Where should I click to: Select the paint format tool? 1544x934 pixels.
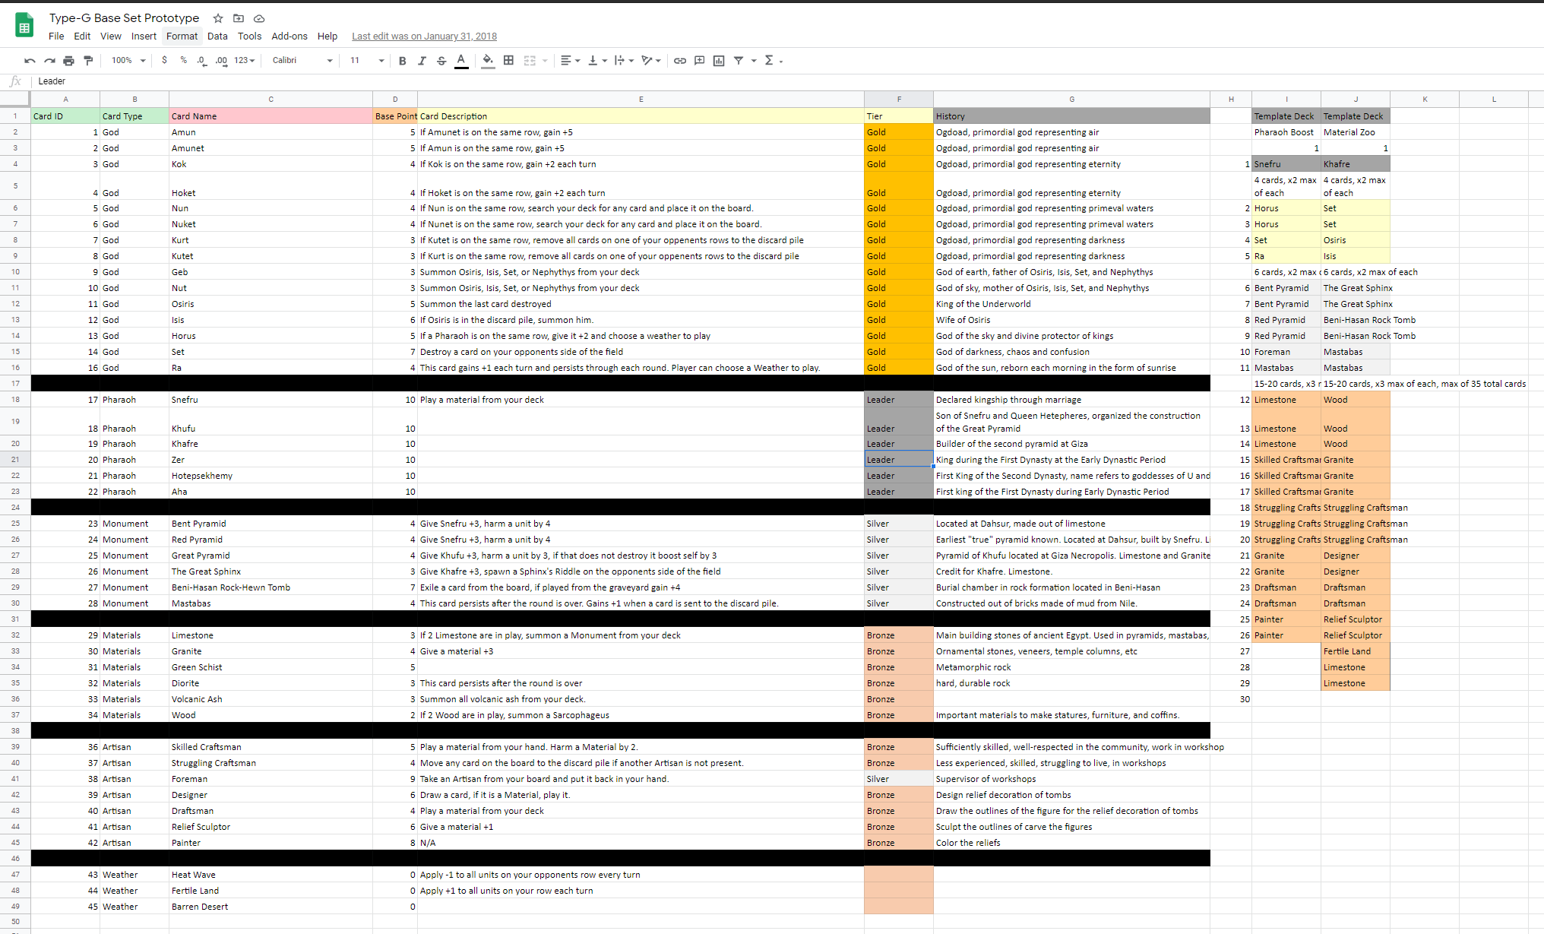88,61
